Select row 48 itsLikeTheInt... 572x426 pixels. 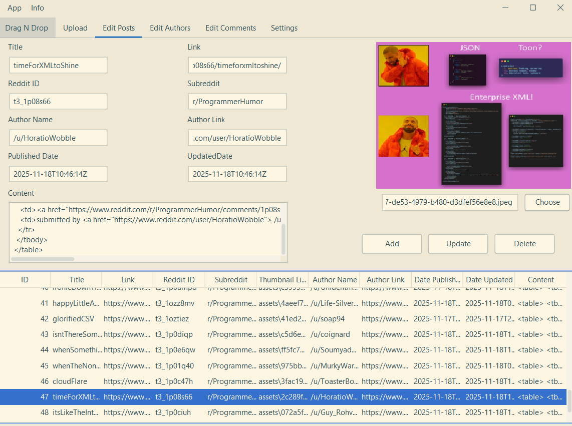tap(283, 412)
